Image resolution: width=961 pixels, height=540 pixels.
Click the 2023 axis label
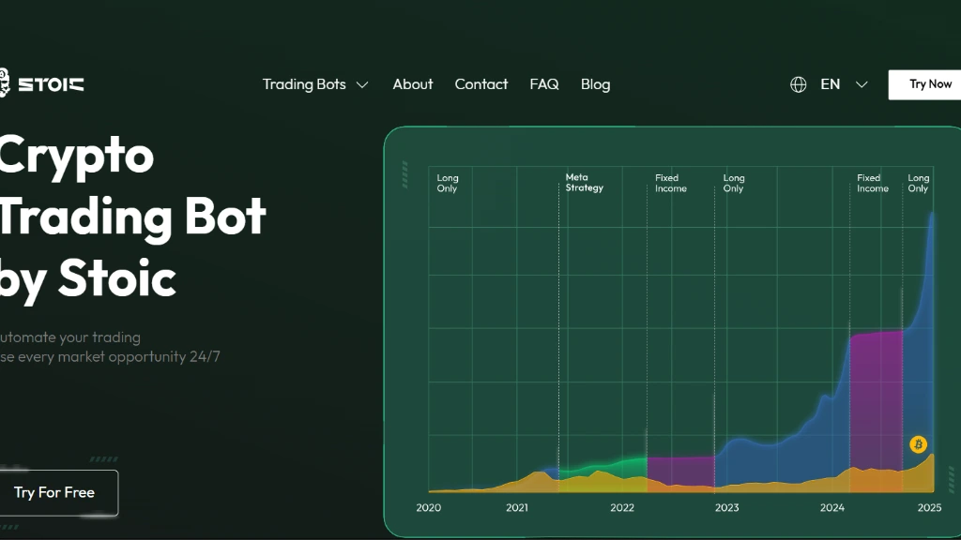[727, 507]
